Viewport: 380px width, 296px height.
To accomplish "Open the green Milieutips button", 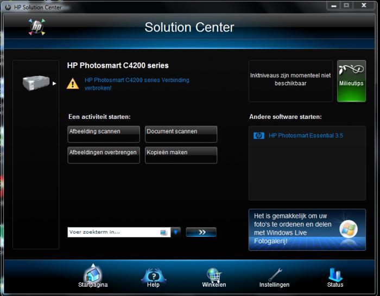I will coord(351,81).
